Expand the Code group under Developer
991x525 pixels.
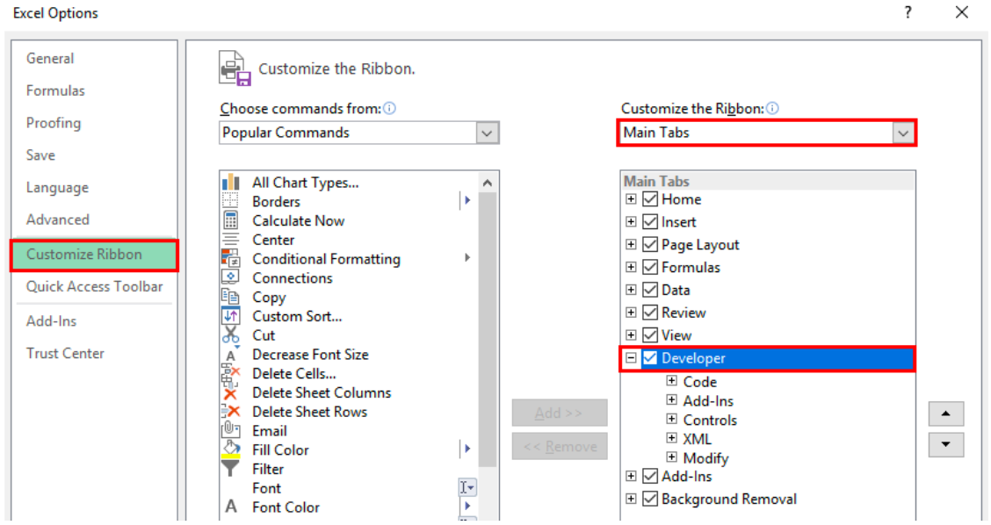point(672,381)
